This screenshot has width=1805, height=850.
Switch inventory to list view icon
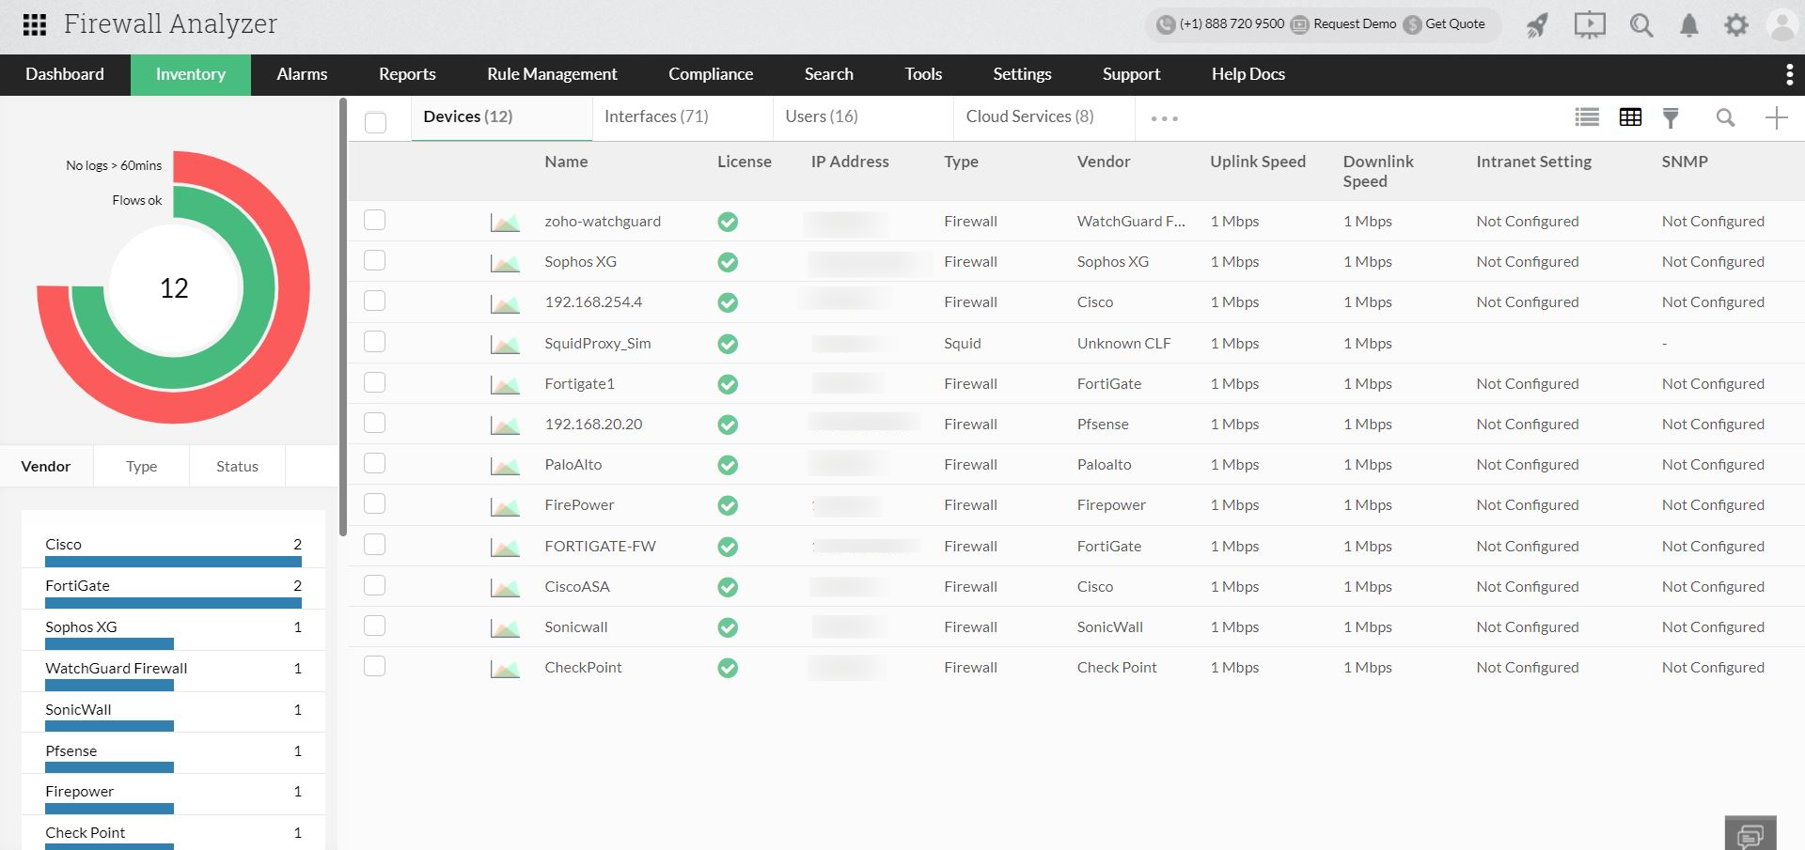tap(1586, 117)
